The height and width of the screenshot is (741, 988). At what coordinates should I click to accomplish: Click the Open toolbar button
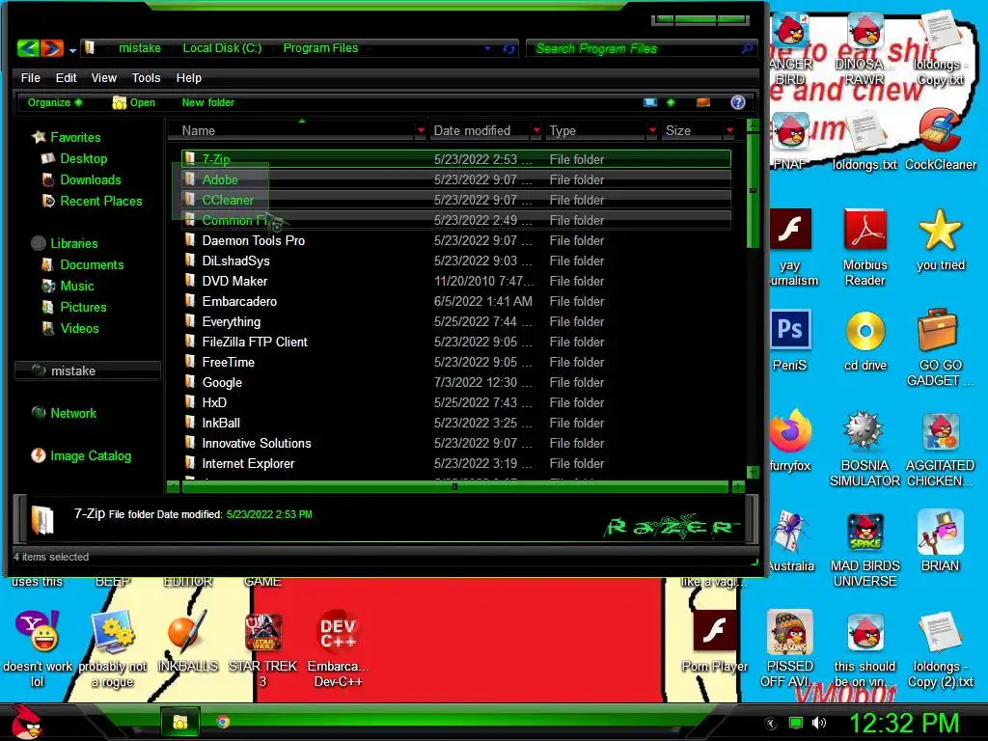coord(133,102)
